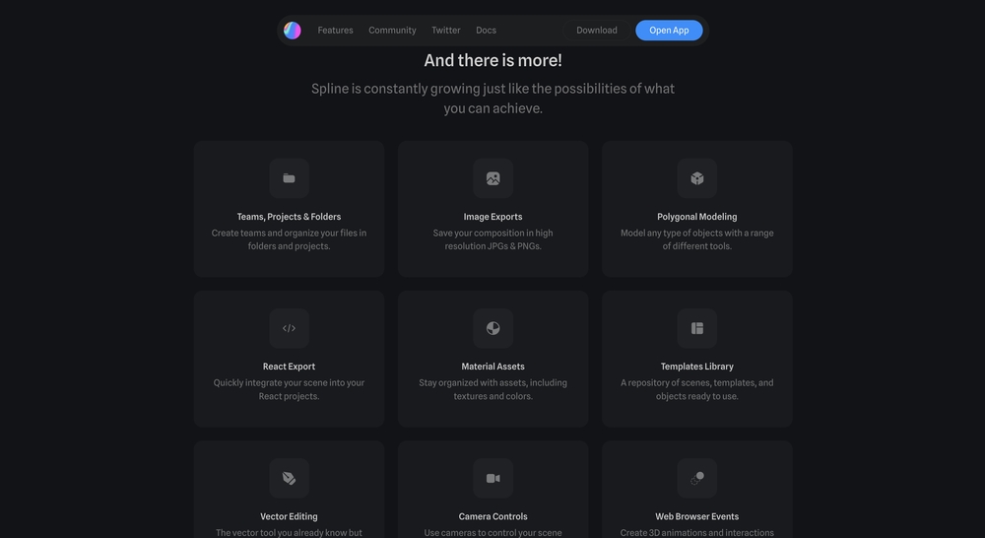The image size is (985, 538).
Task: Click the Vector Editing pen icon
Action: [289, 478]
